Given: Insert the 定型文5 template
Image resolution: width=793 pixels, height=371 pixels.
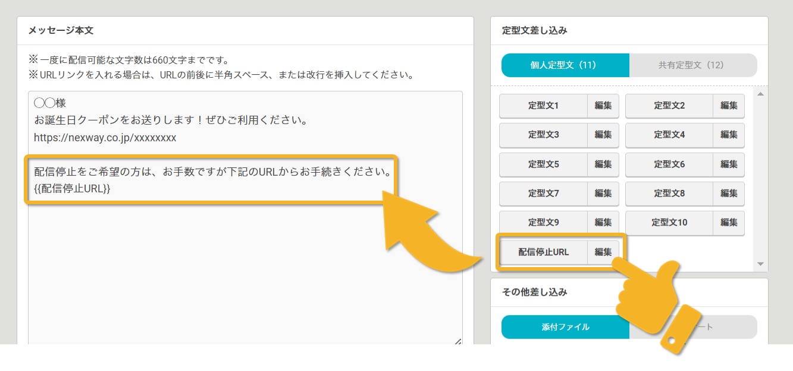Looking at the screenshot, I should [543, 164].
